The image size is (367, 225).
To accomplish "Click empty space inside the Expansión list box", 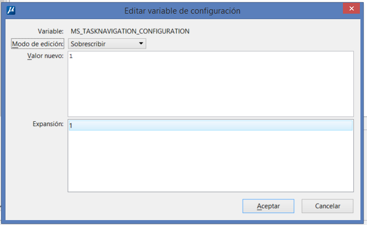I will point(211,161).
